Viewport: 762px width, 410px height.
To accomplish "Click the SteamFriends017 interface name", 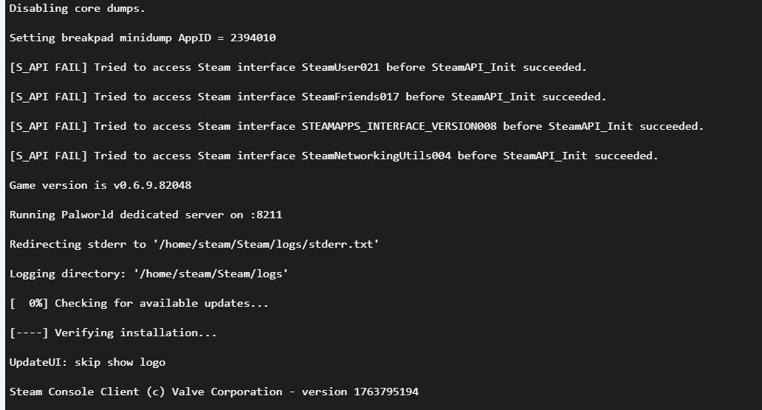I will click(x=350, y=97).
